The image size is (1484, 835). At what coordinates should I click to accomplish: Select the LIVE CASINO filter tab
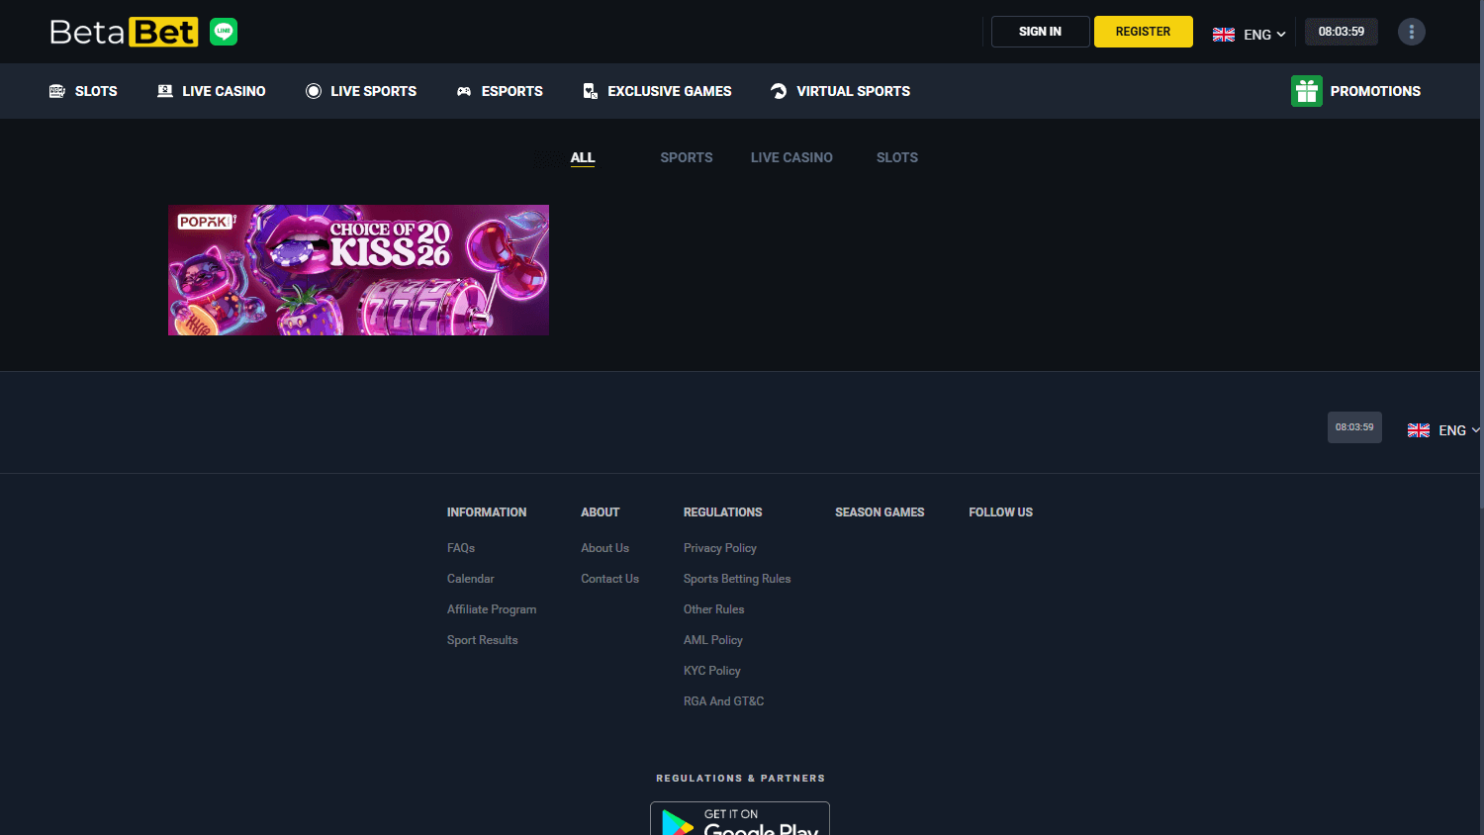[x=790, y=157]
